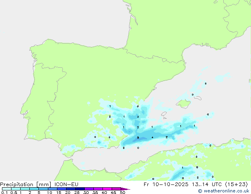Click the 10–15 mm legend color swatch

pos(52,189)
